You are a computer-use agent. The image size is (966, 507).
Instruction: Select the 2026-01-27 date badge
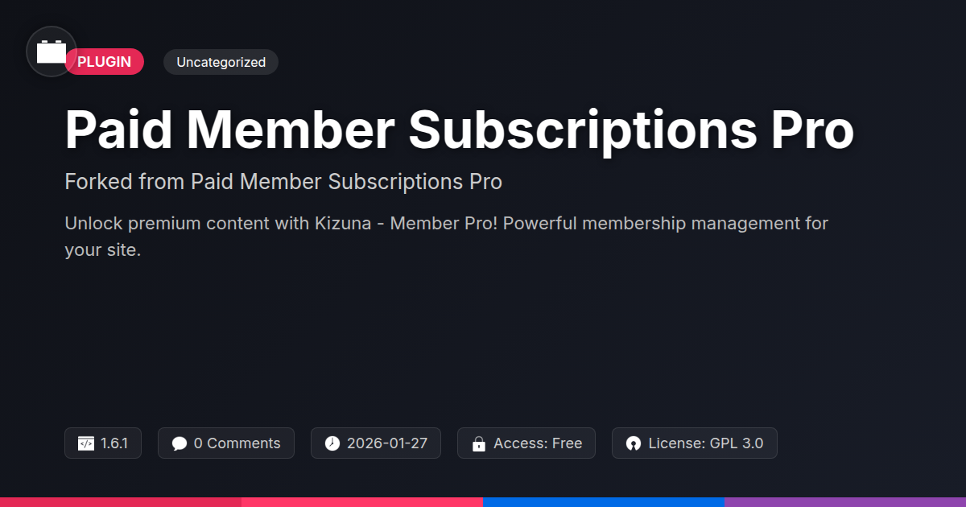376,443
